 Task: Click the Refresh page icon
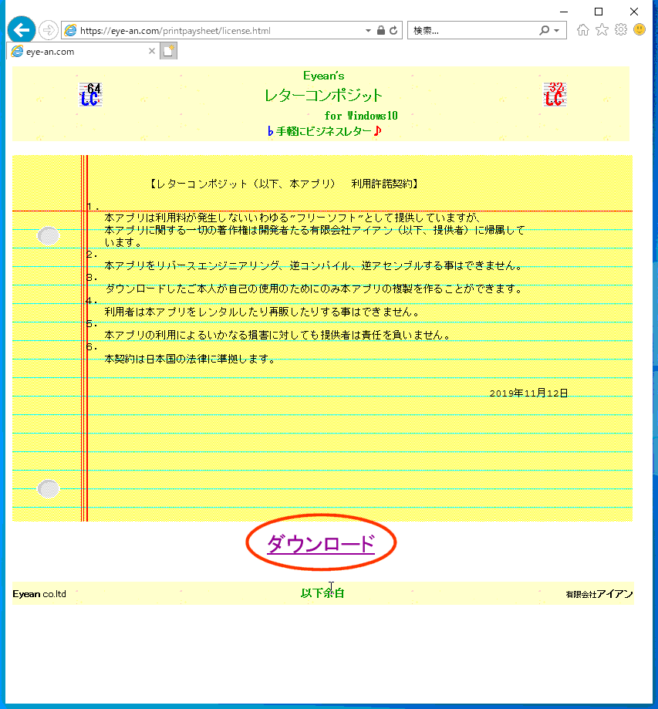pos(393,30)
